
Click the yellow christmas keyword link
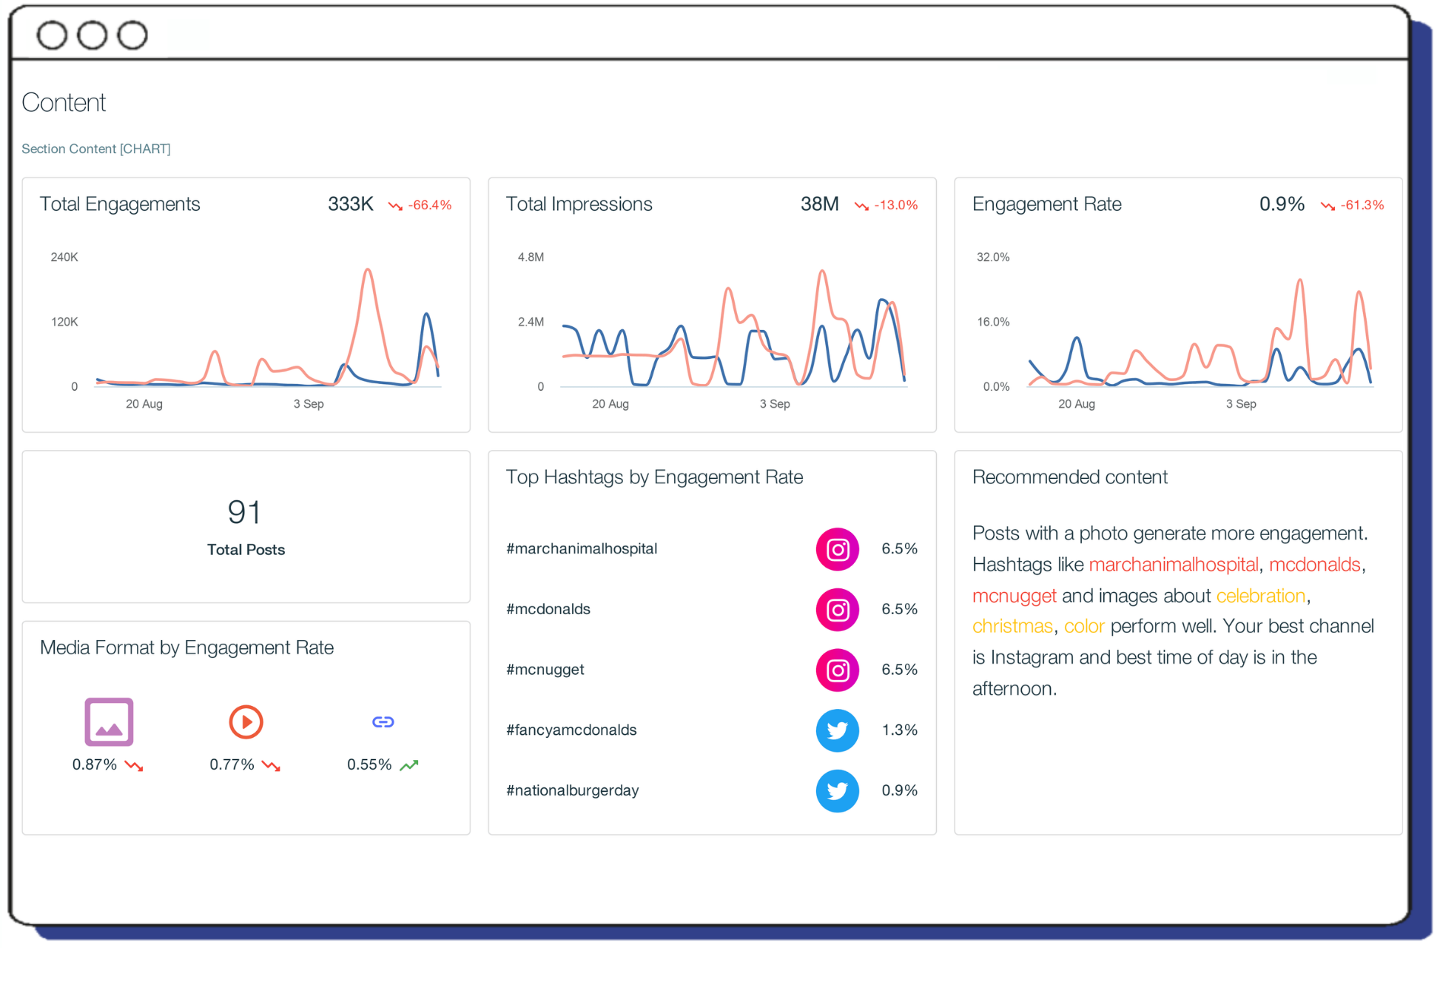1012,627
